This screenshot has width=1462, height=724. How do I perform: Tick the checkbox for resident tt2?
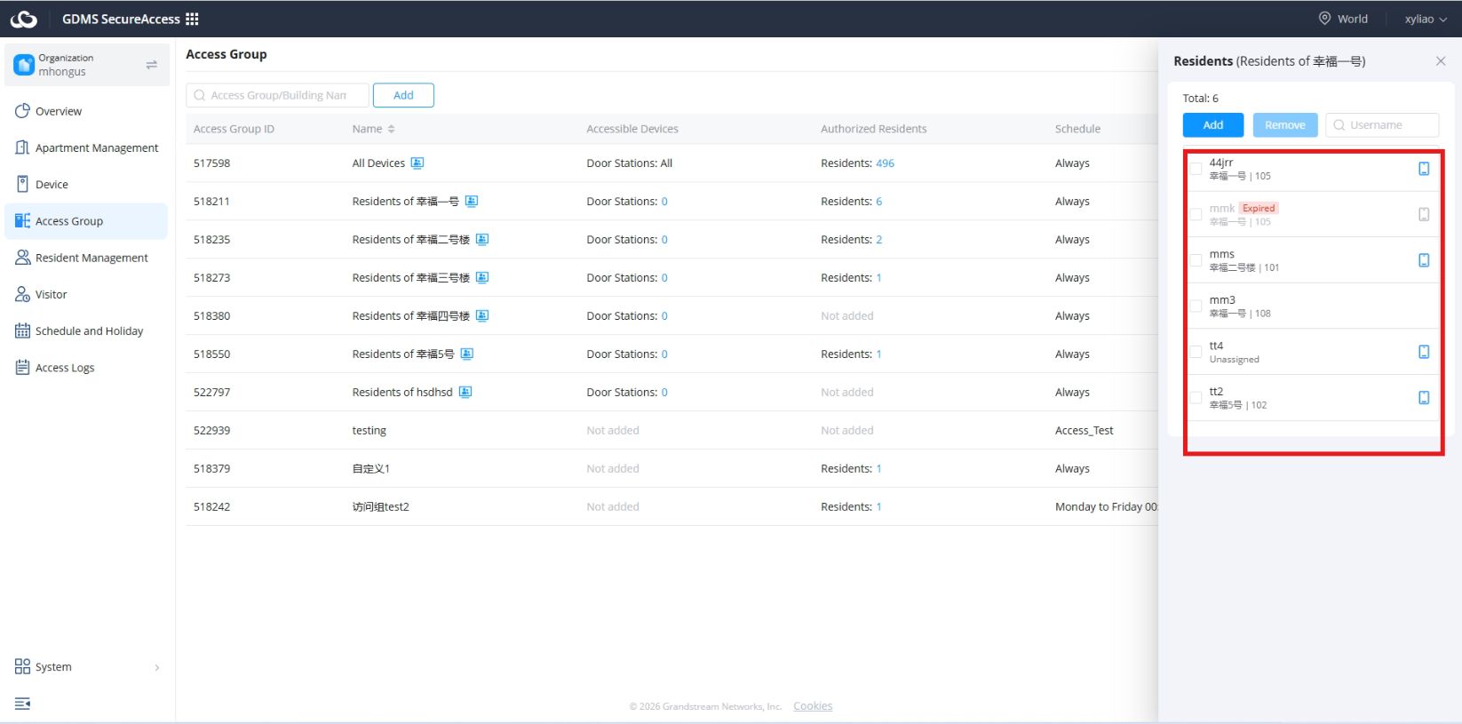click(x=1196, y=398)
